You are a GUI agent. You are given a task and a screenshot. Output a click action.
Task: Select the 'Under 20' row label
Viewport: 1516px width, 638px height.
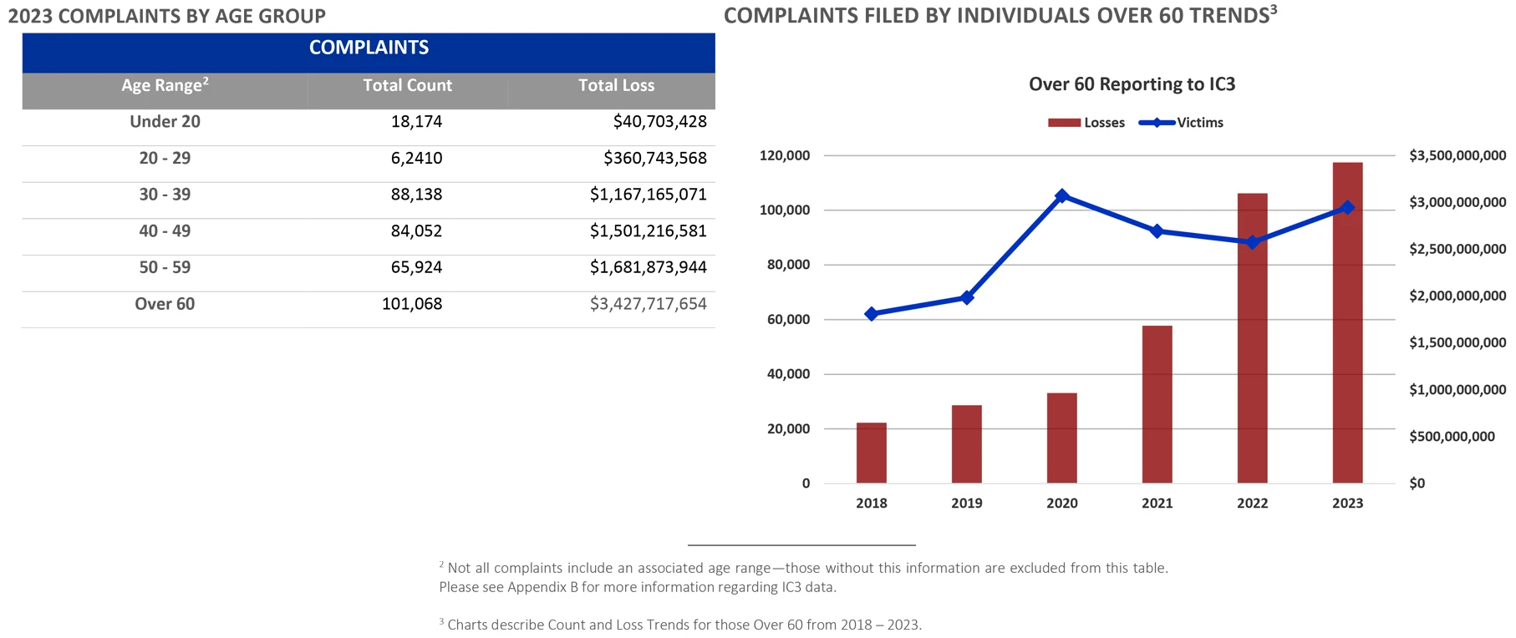pyautogui.click(x=165, y=122)
